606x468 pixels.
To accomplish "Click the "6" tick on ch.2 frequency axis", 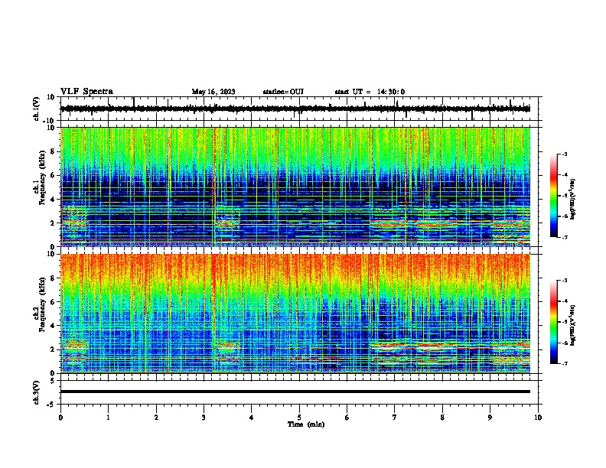I will click(54, 301).
